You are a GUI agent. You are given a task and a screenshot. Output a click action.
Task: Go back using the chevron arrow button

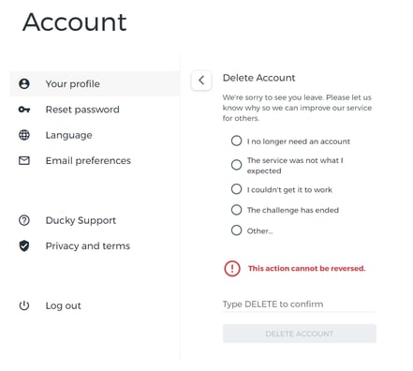[201, 81]
